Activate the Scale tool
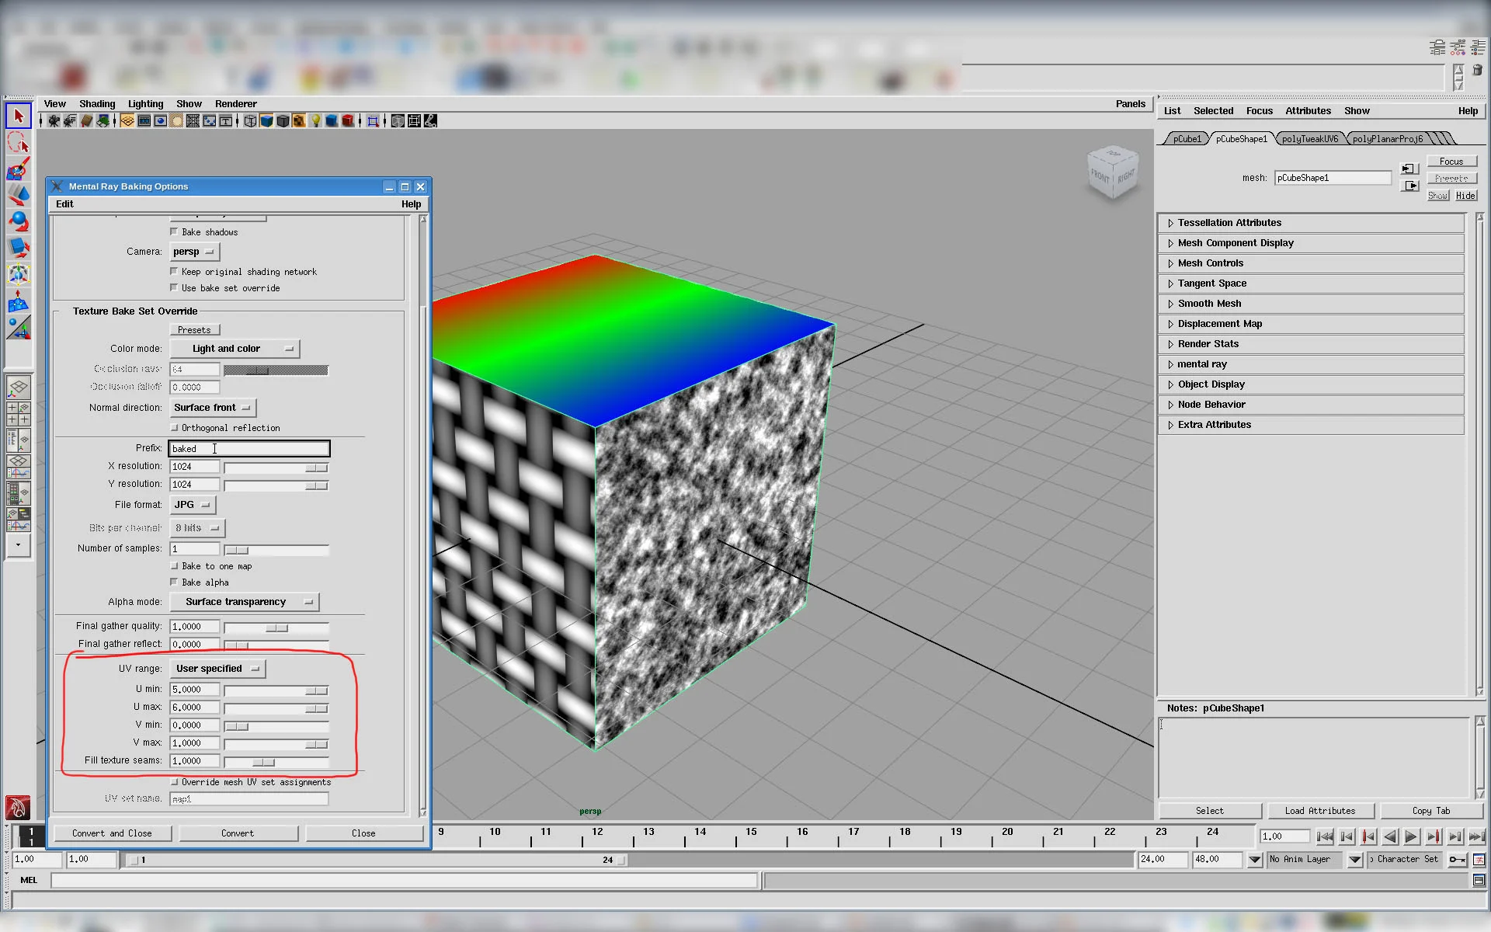 [x=19, y=248]
